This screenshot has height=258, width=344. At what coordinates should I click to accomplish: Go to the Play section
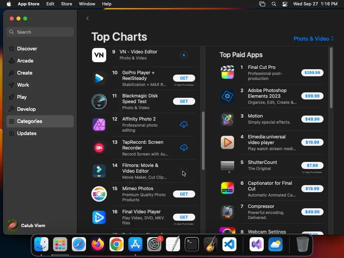(40, 97)
